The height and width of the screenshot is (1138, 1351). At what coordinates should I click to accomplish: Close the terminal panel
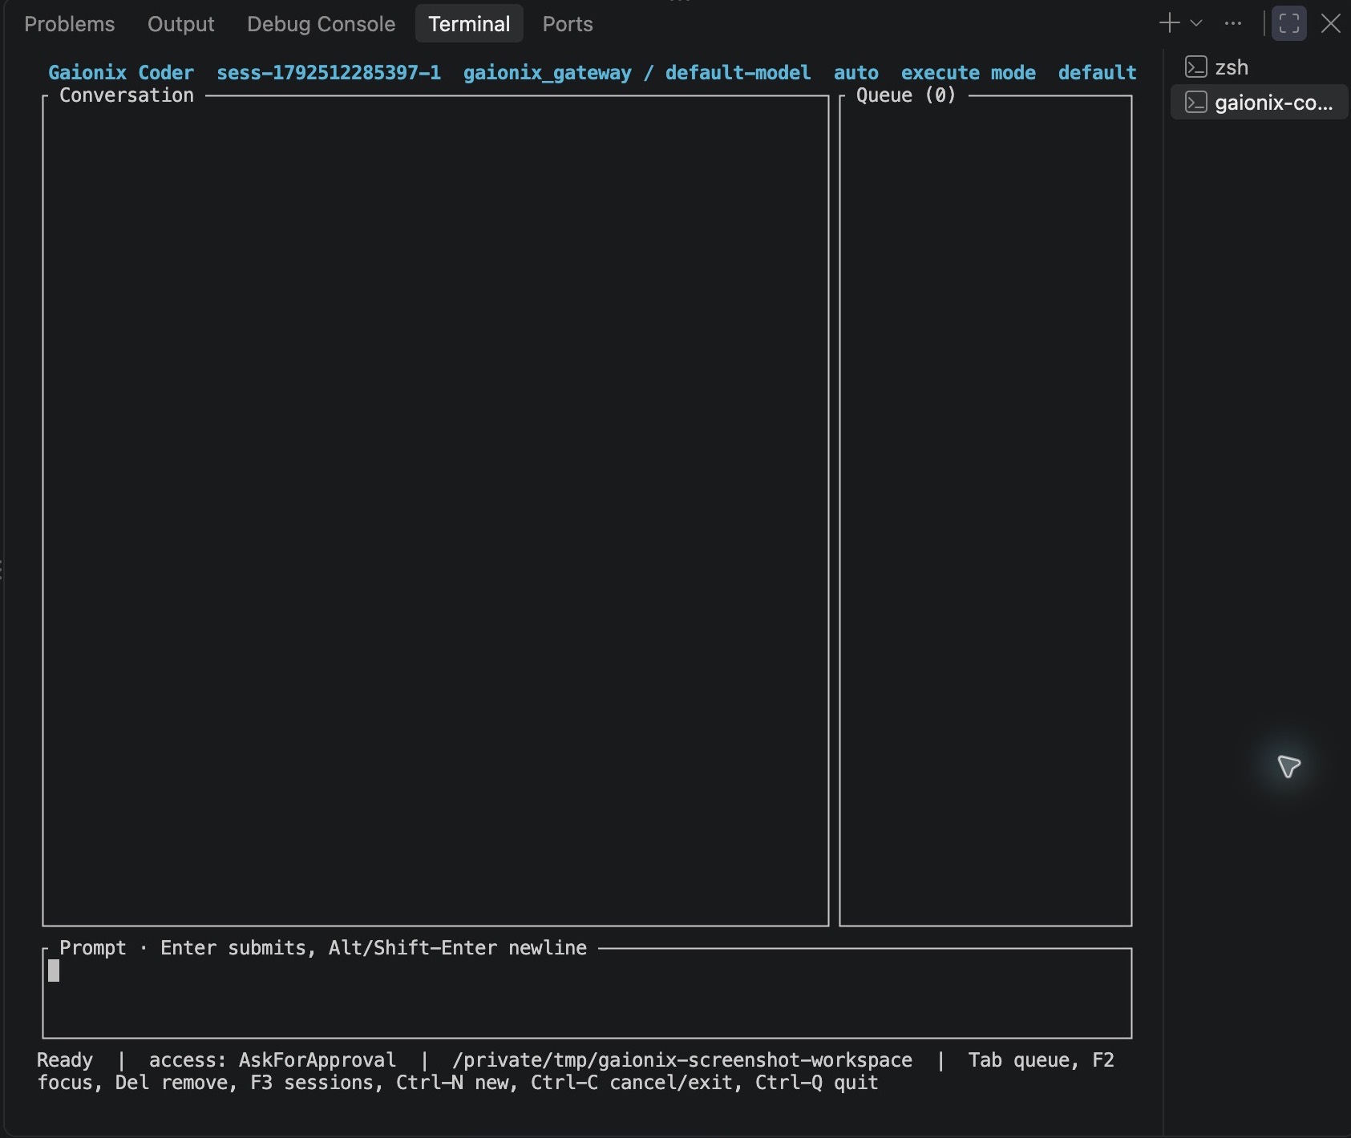click(x=1331, y=23)
